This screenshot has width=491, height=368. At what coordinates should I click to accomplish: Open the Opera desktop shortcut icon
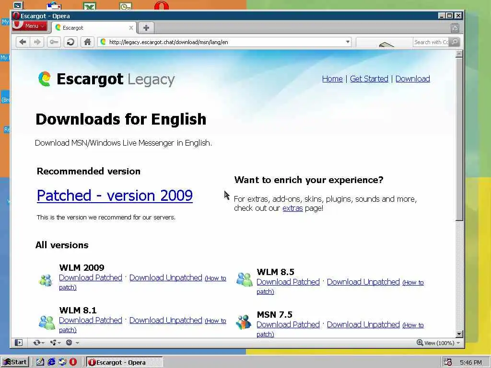point(162,5)
